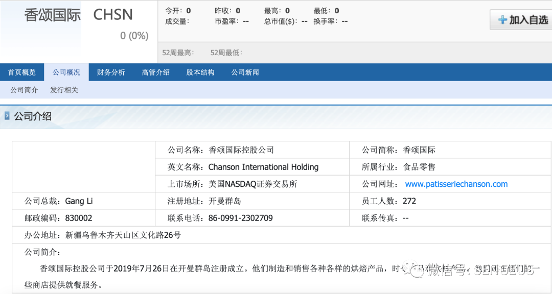Open the 公司新闻 tab
The height and width of the screenshot is (294, 552).
(245, 72)
